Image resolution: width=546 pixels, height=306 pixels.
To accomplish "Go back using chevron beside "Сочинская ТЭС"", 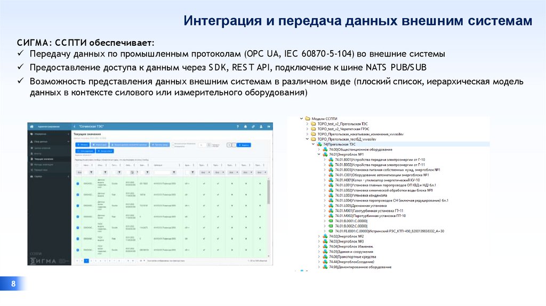I will click(75, 126).
